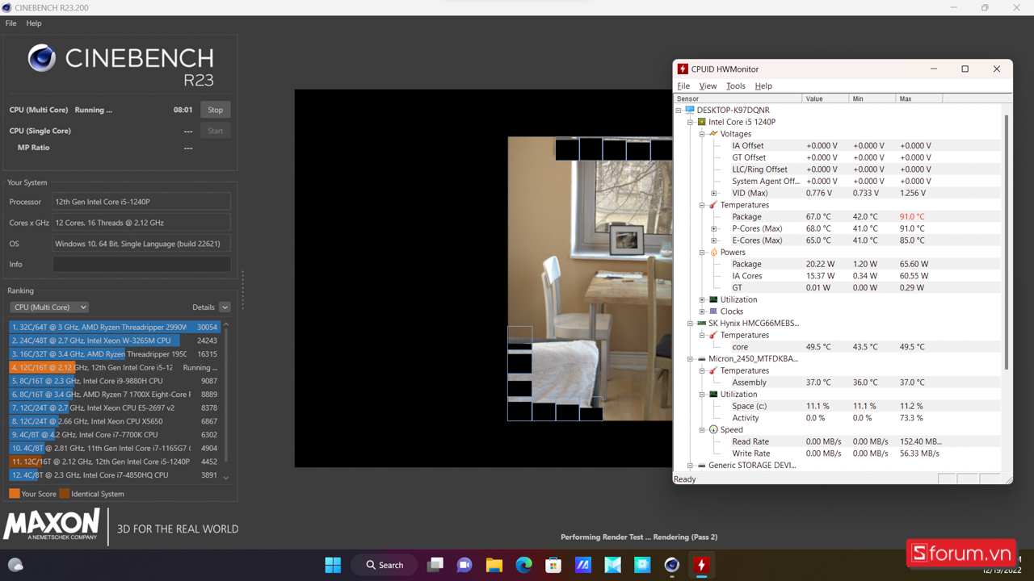Expand the P-Cores (Max) temperature entry
1034x581 pixels.
(x=714, y=228)
